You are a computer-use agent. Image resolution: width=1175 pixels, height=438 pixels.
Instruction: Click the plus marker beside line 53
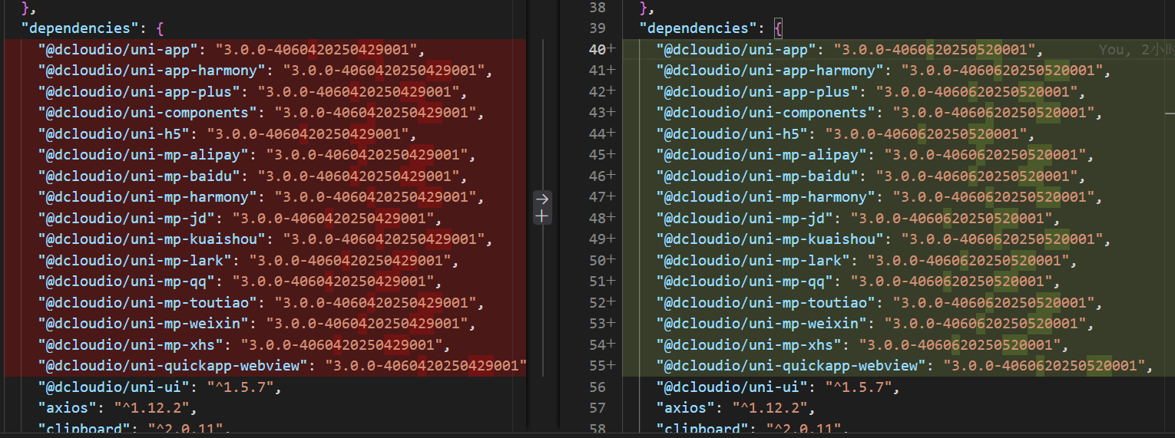coord(612,323)
